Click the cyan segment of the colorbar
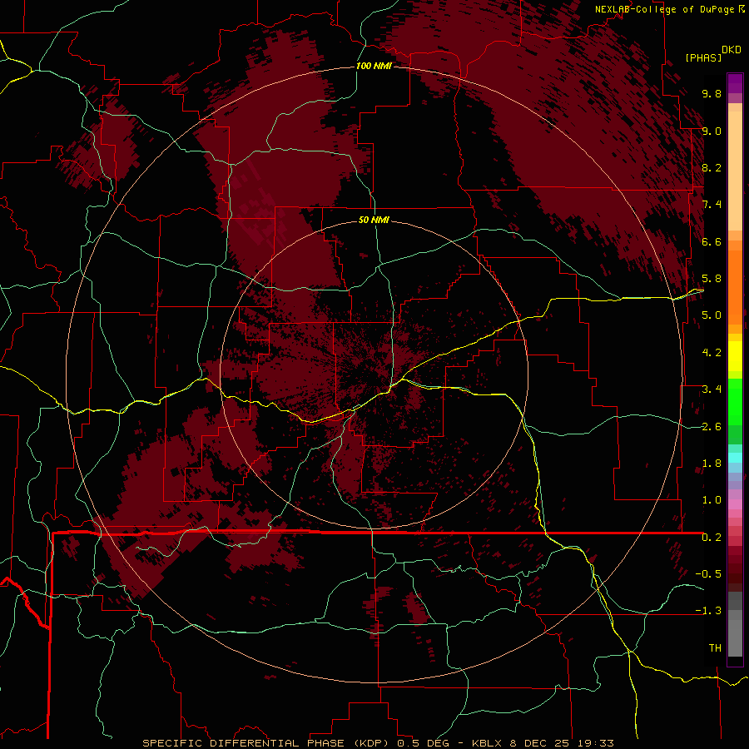The image size is (749, 749). pyautogui.click(x=735, y=457)
